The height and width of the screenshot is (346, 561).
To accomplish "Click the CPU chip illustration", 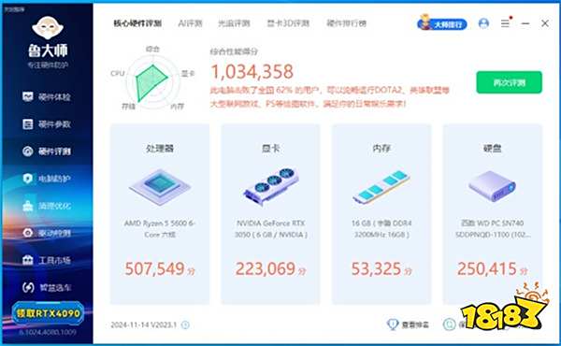I will pyautogui.click(x=160, y=187).
